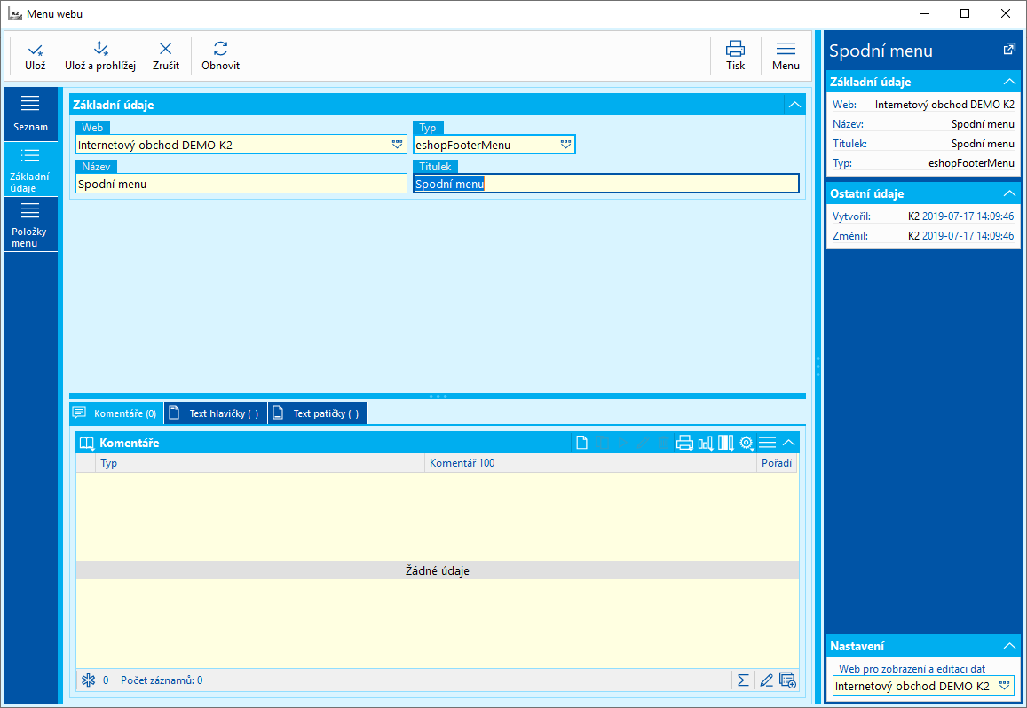Screen dimensions: 1027x708
Task: Open the main Menu hamburger button
Action: [786, 56]
